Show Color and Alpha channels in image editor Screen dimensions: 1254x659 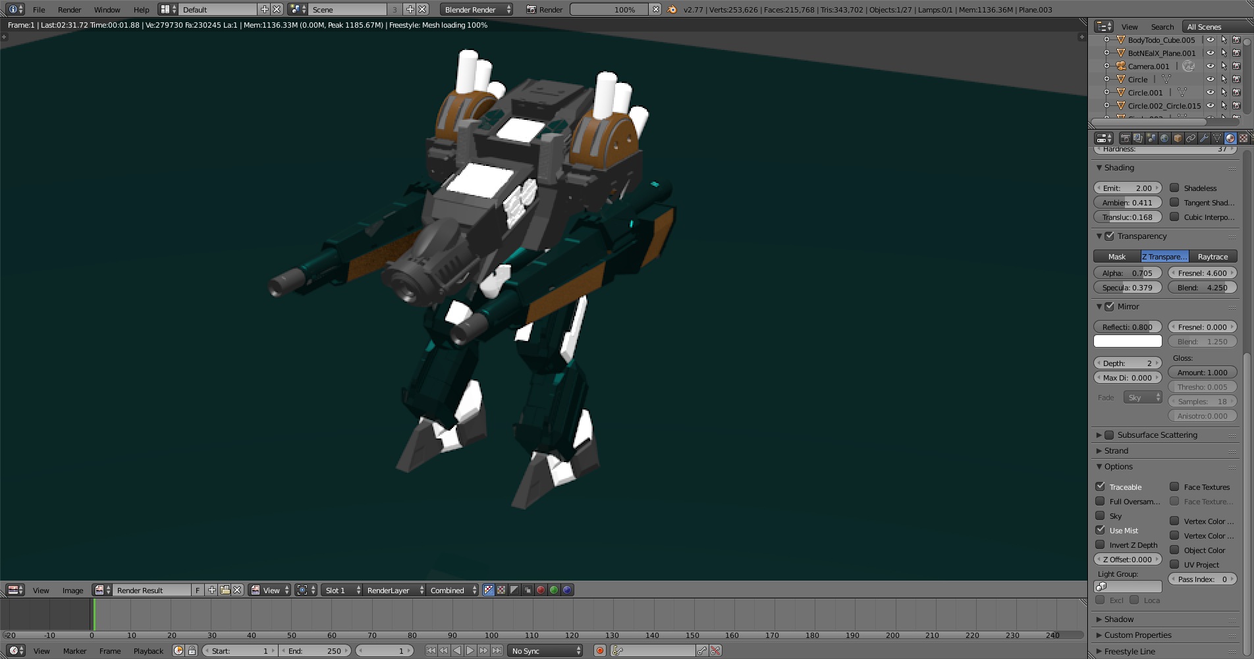pyautogui.click(x=488, y=590)
